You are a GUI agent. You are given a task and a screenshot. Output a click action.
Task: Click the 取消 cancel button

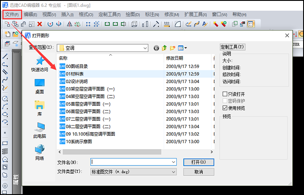198,172
